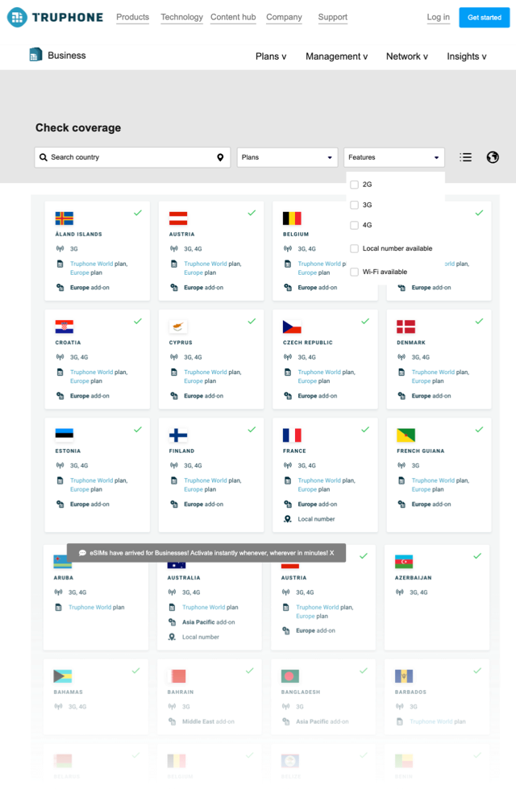Image resolution: width=516 pixels, height=790 pixels.
Task: Switch to globe map view
Action: (493, 157)
